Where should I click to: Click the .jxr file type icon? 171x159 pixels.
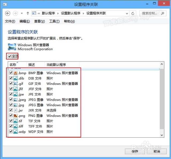pyautogui.click(x=15, y=110)
